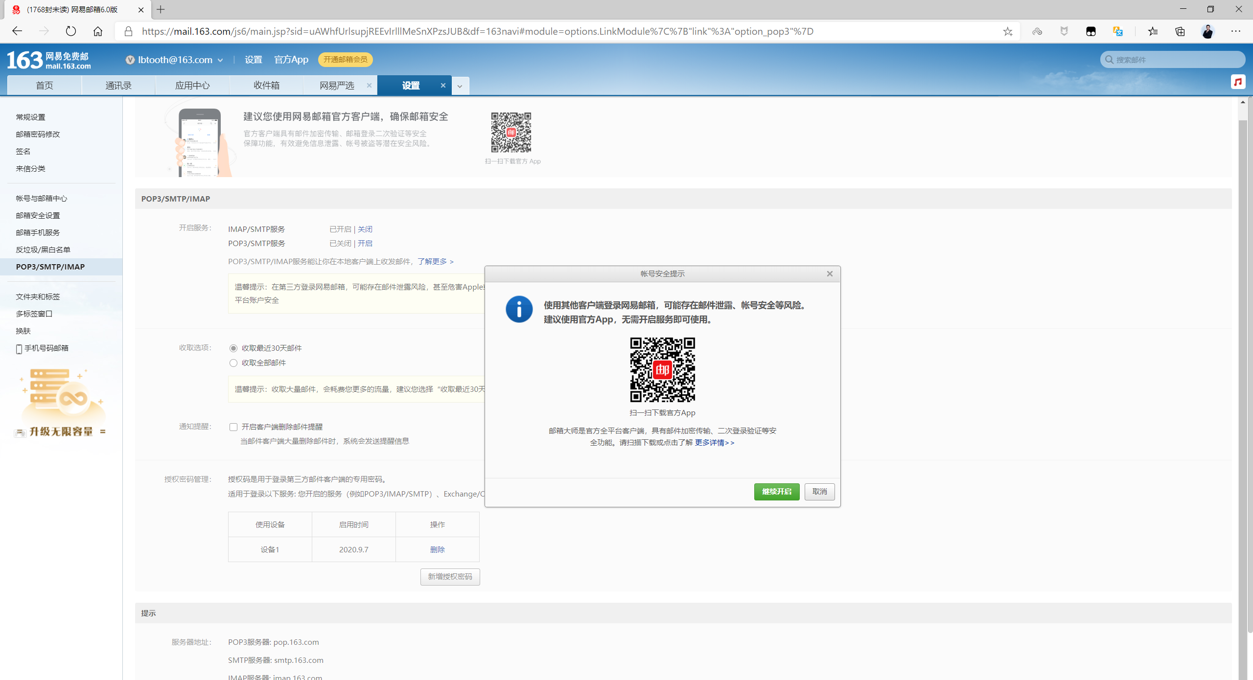The image size is (1253, 680).
Task: Click the red music note icon
Action: pos(1237,82)
